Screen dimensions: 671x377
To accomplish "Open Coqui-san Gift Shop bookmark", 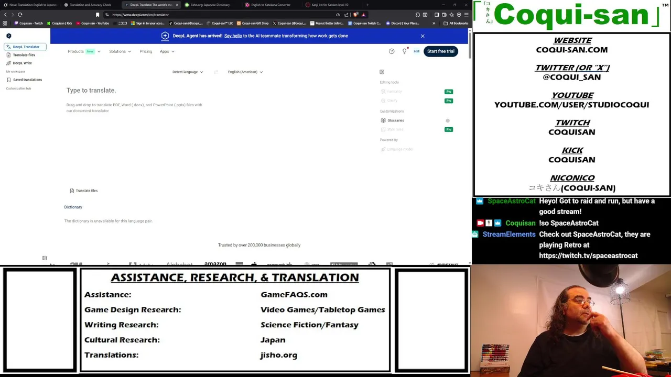I will point(253,23).
